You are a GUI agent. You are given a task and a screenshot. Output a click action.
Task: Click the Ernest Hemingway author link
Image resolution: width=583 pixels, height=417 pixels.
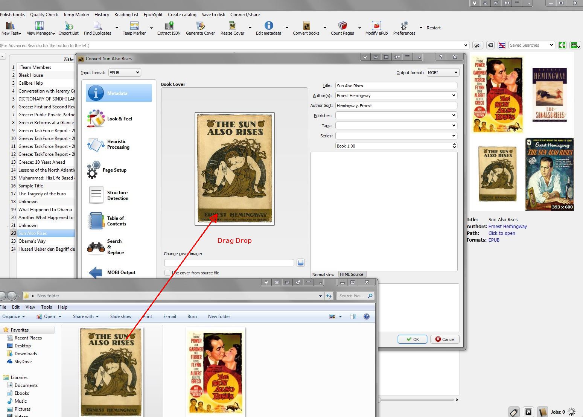[x=508, y=227]
